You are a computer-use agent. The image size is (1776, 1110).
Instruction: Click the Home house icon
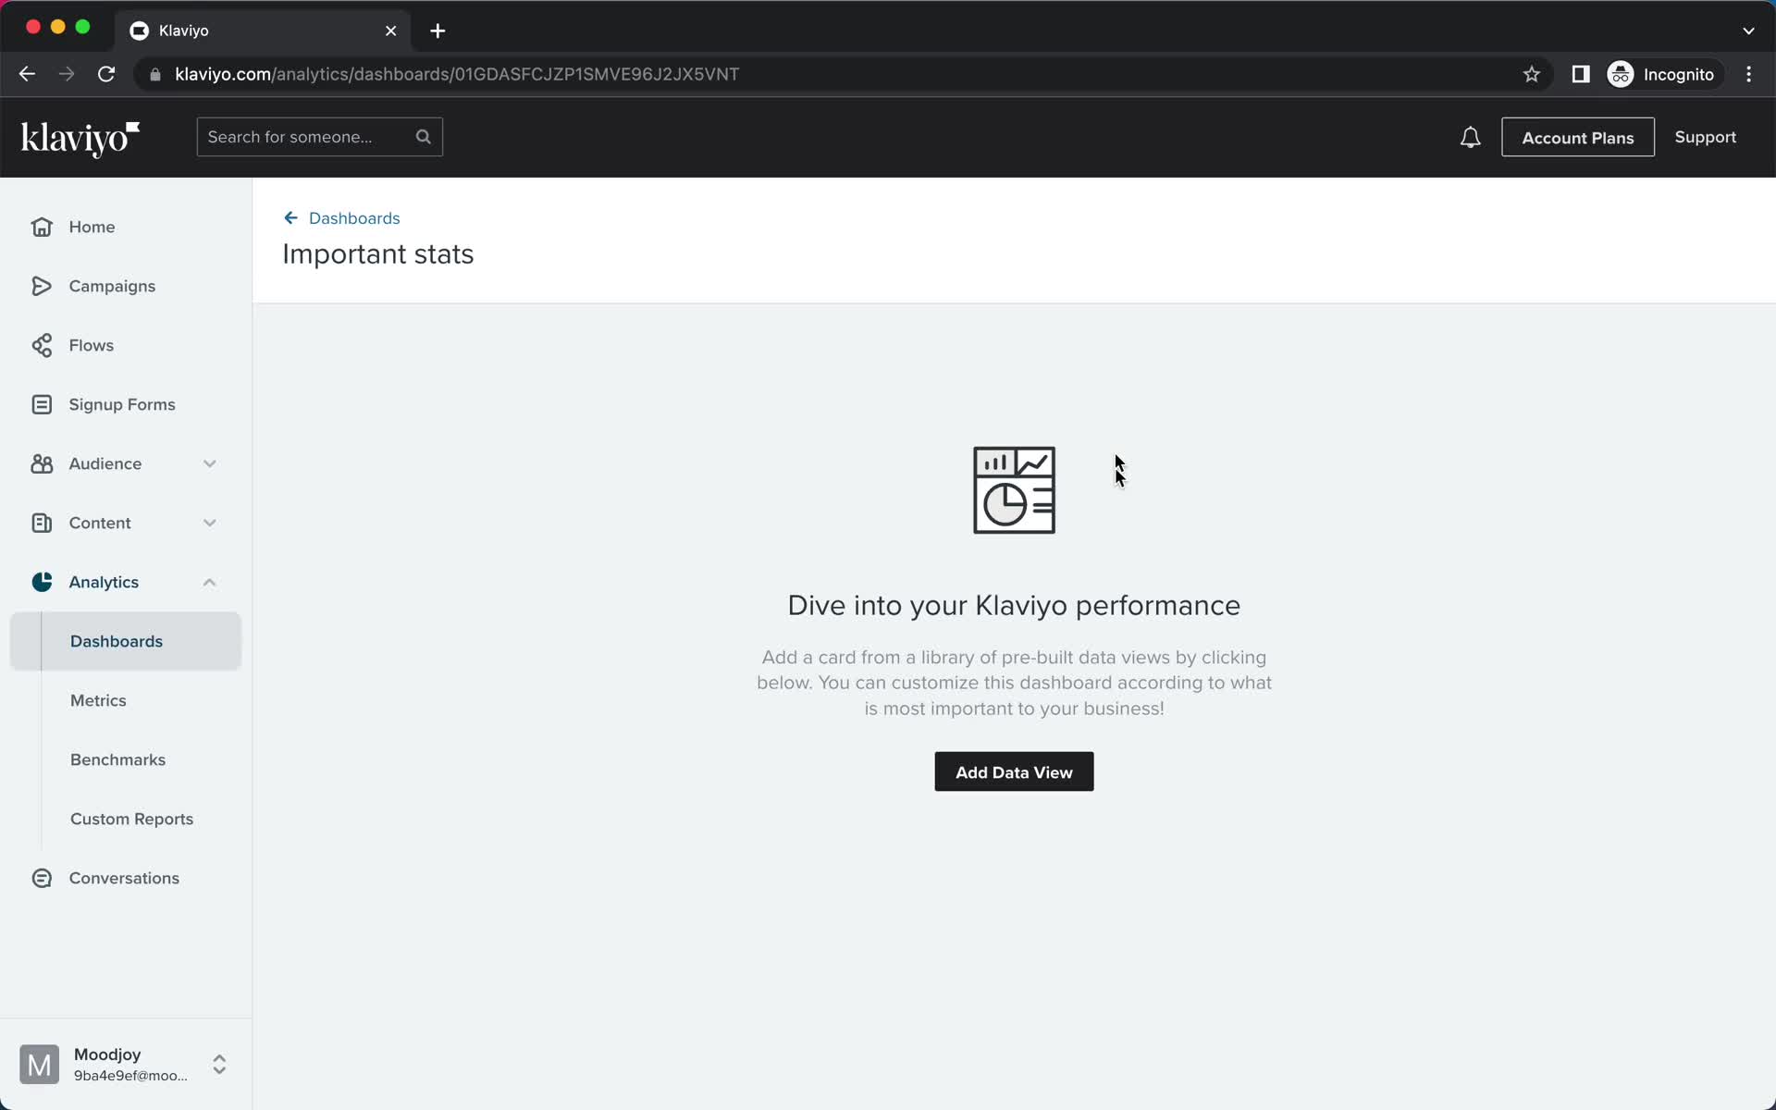coord(42,227)
